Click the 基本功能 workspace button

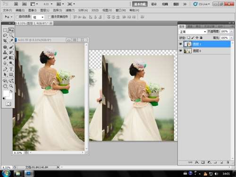click(140, 4)
